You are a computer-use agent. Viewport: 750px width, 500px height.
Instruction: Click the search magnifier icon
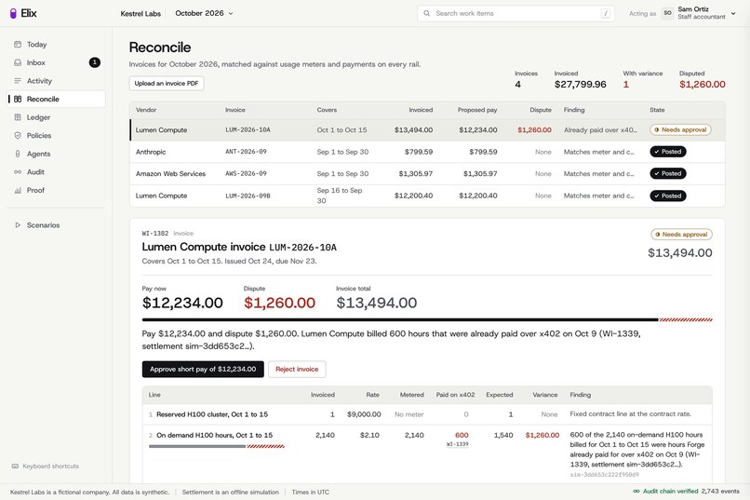pyautogui.click(x=427, y=13)
